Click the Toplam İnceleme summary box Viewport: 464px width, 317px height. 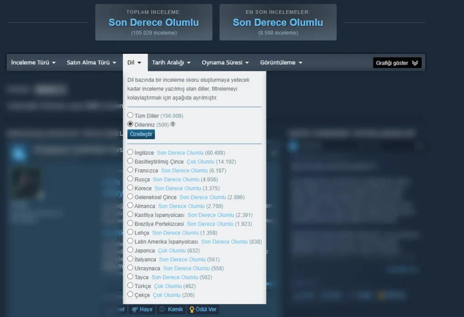coord(154,23)
